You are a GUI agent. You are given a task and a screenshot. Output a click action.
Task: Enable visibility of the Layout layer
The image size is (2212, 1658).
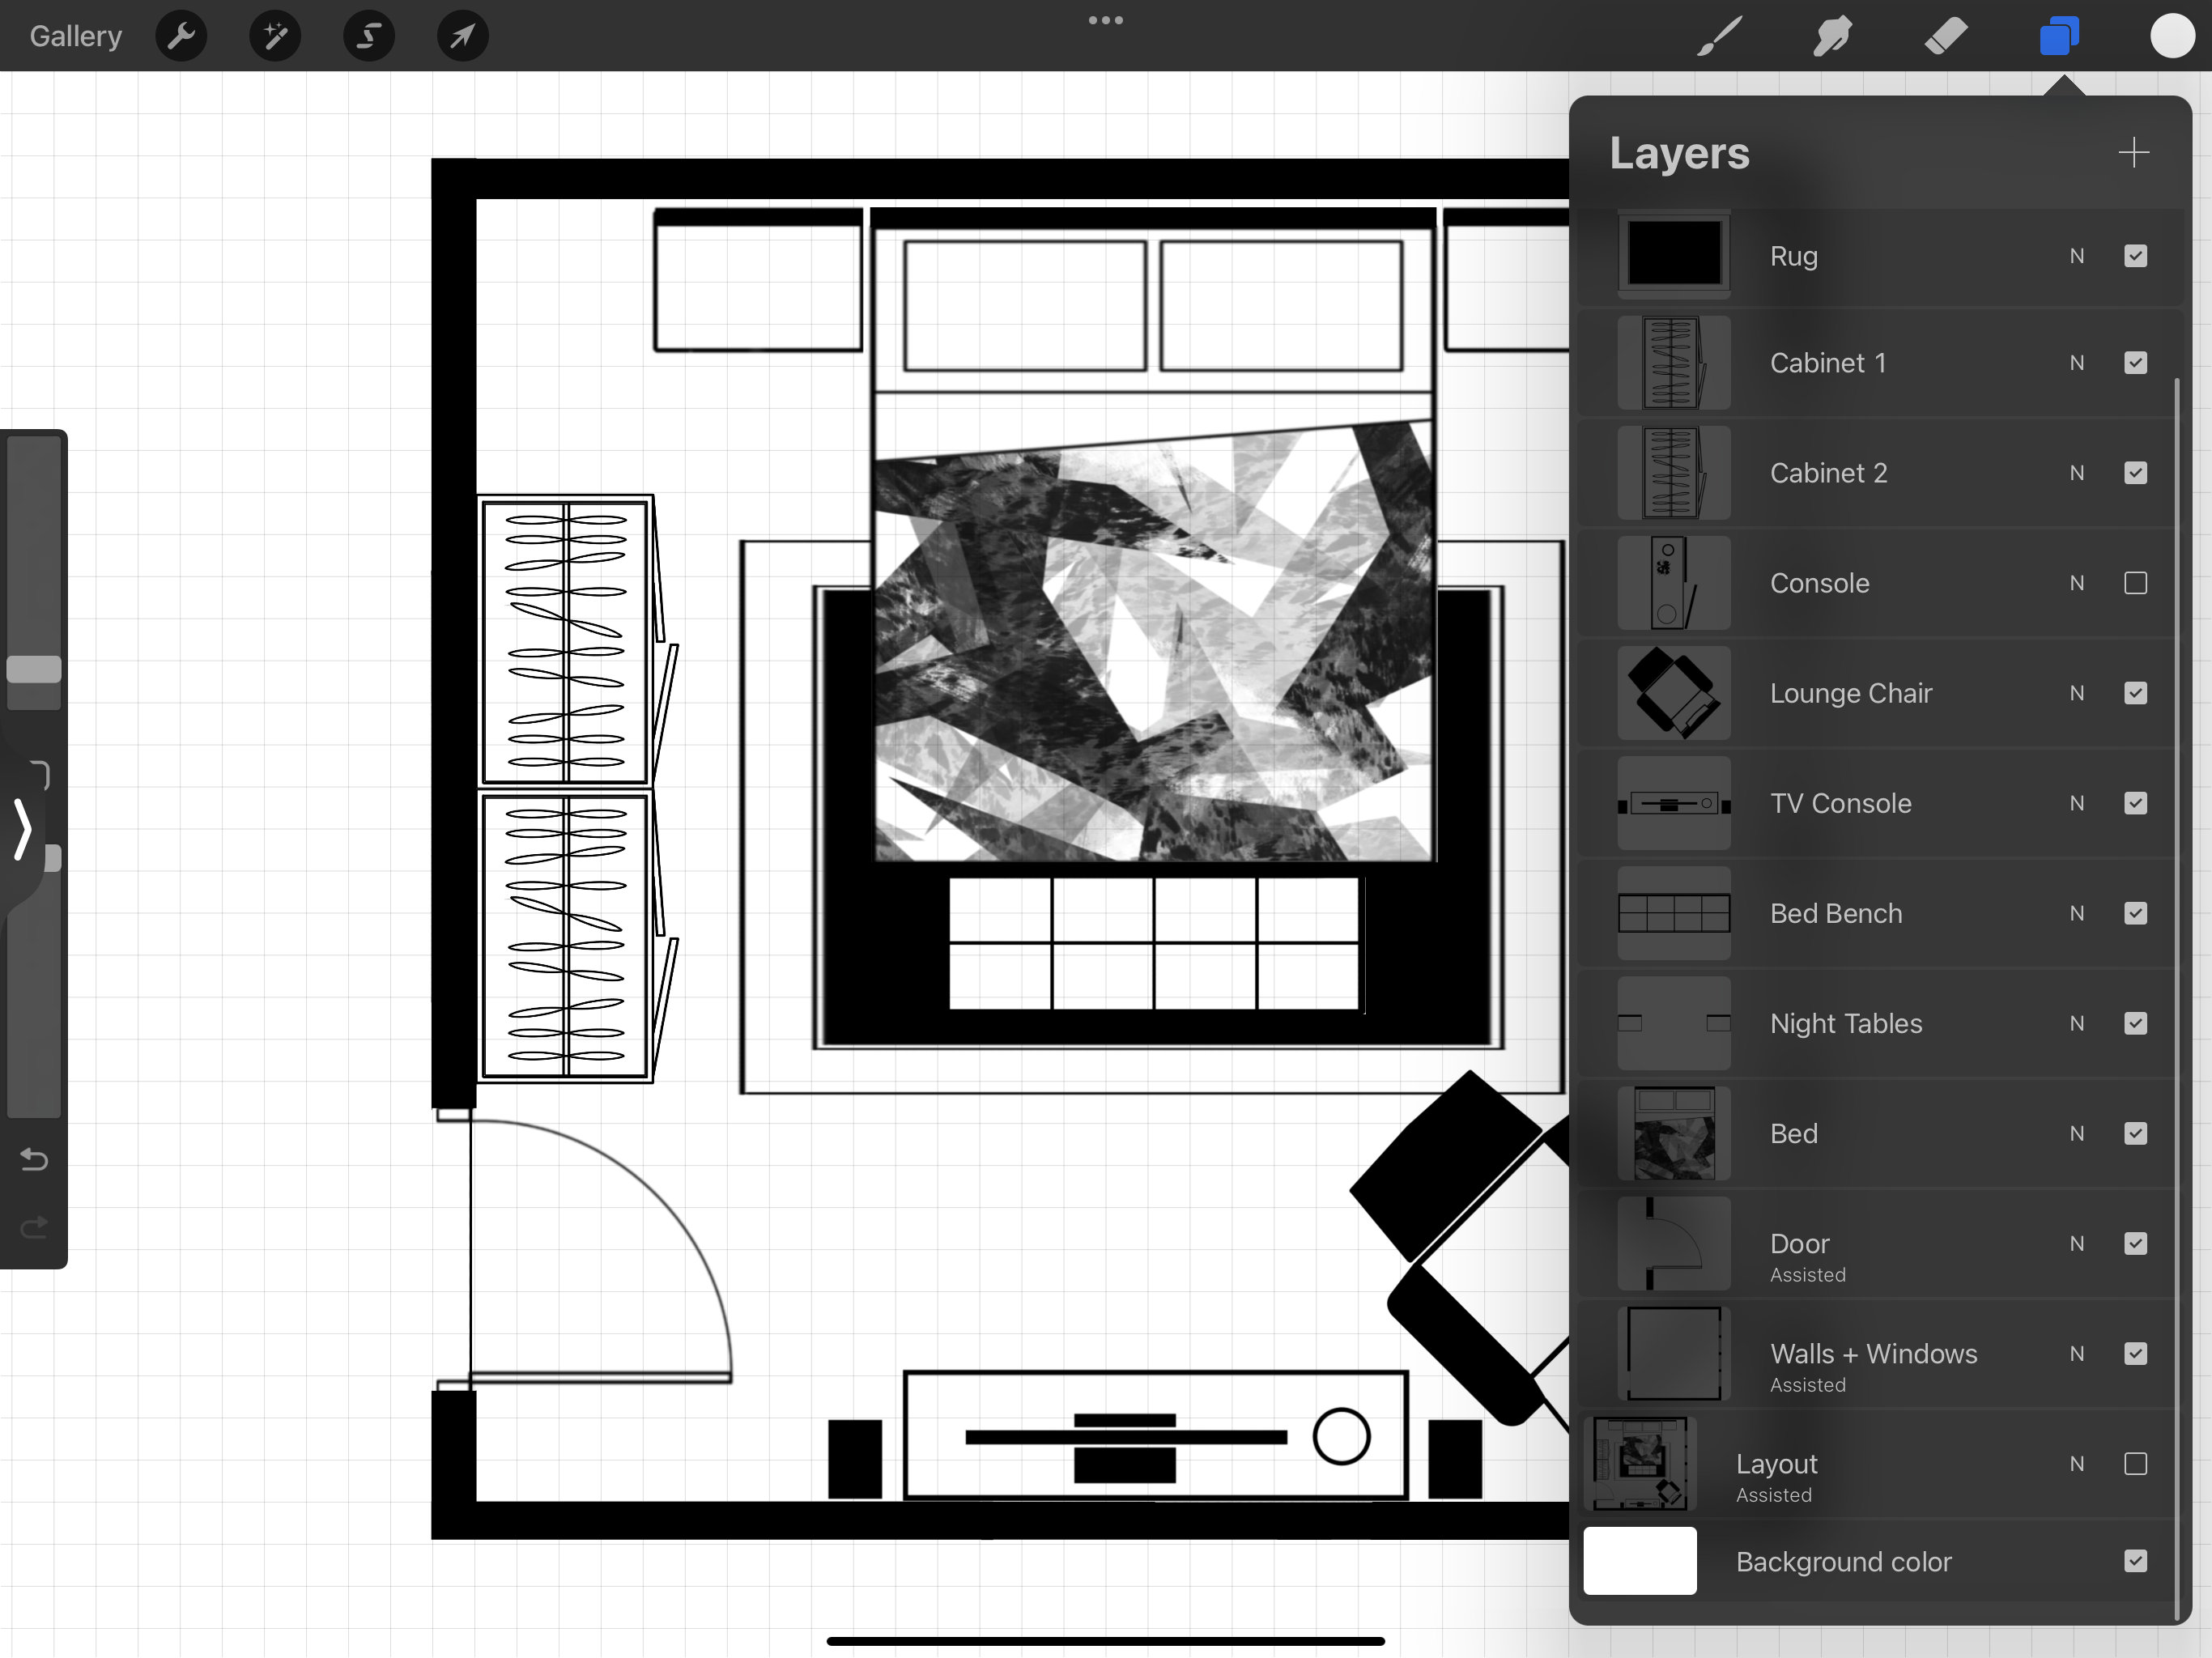click(x=2136, y=1464)
